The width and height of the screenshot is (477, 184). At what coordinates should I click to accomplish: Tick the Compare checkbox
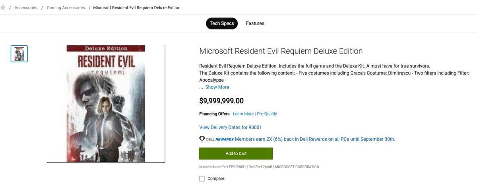(x=202, y=179)
